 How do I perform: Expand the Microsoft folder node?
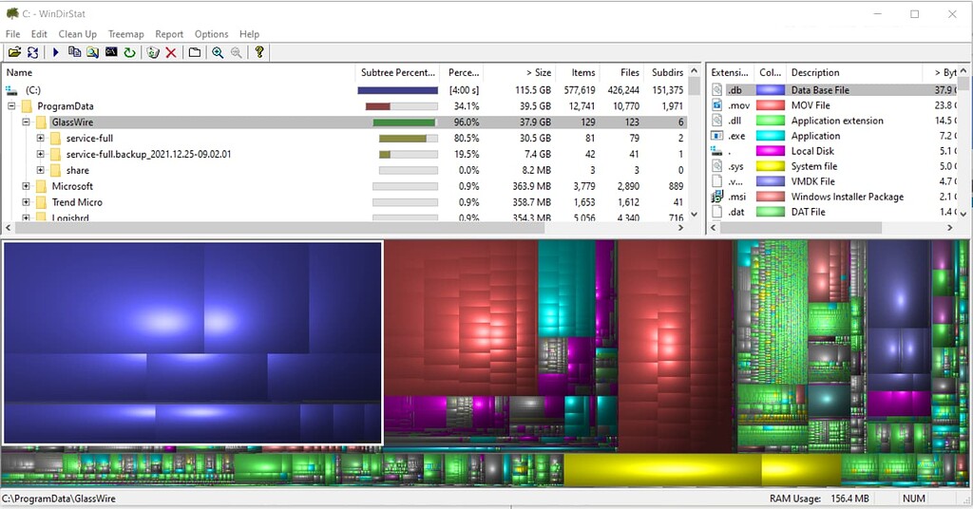[27, 186]
